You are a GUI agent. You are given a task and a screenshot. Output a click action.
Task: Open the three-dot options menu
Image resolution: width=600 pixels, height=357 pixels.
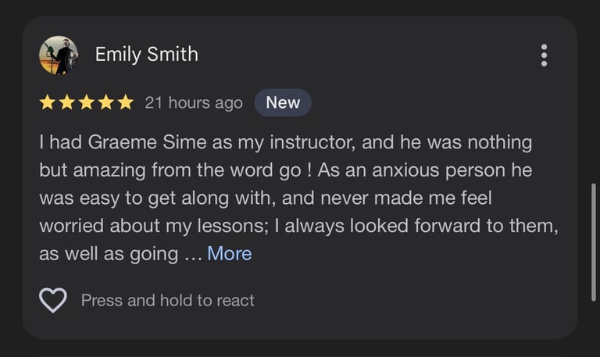[544, 55]
